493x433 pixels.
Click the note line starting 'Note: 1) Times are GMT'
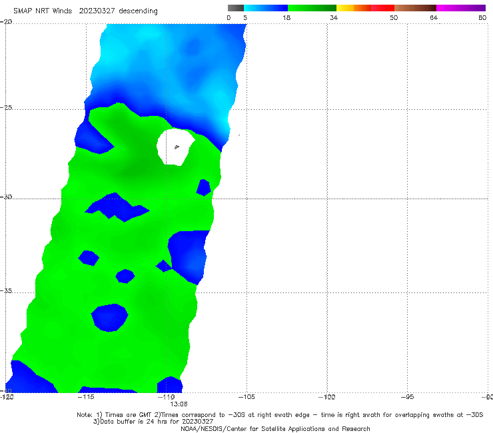point(280,415)
